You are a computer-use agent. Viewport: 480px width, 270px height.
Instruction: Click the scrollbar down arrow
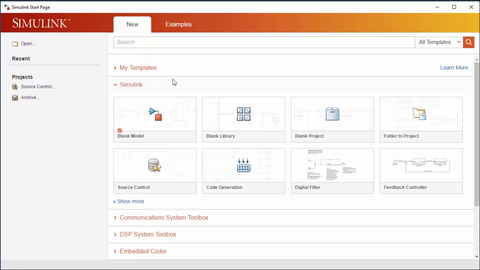pyautogui.click(x=477, y=257)
